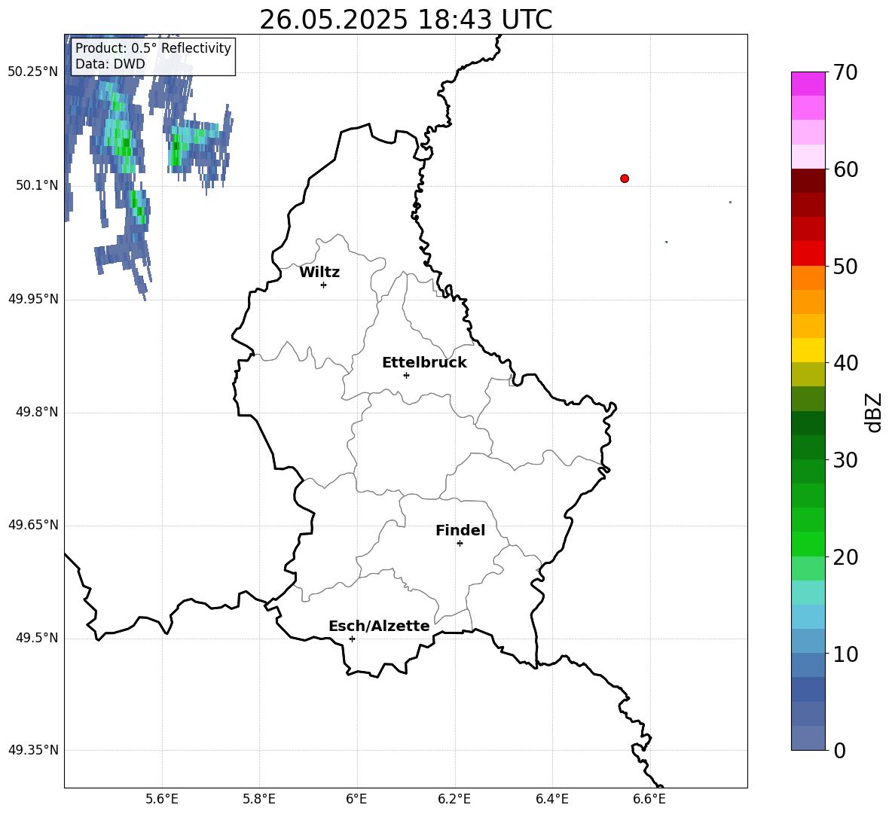Click the 60 colorbar tick label
This screenshot has width=892, height=814.
click(845, 169)
